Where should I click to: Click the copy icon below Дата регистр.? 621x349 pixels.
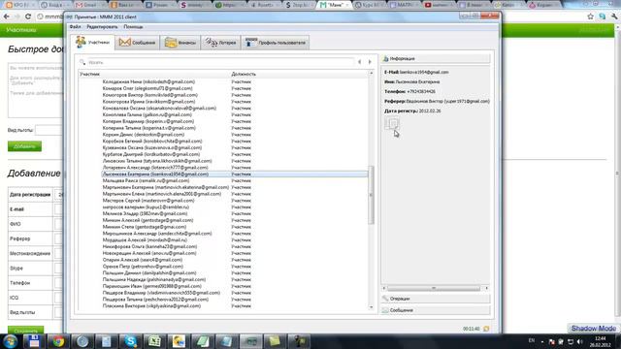[x=392, y=123]
